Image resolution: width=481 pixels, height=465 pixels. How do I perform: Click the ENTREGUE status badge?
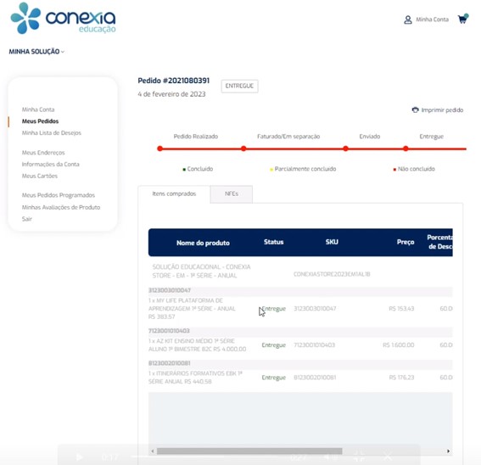pos(239,86)
